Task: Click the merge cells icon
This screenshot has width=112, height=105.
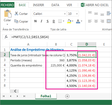Action: (109, 21)
